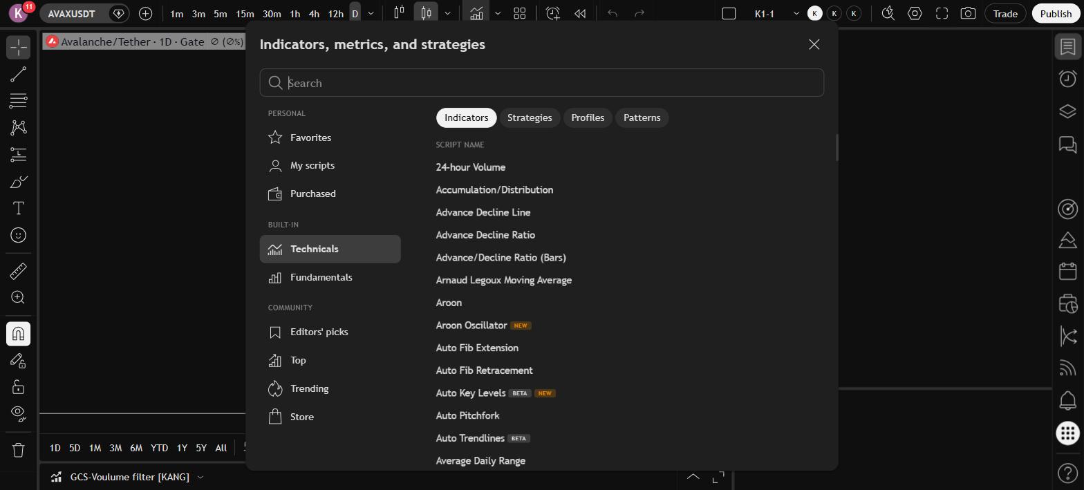Click the create alert icon in top toolbar
The height and width of the screenshot is (490, 1084).
pyautogui.click(x=552, y=13)
